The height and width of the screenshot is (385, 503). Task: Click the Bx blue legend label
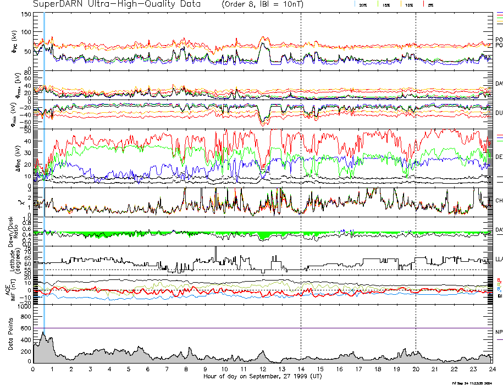tap(499, 289)
